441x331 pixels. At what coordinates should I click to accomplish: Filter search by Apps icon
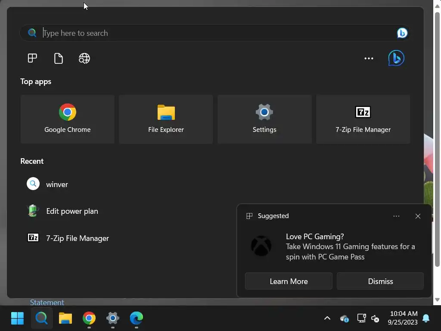[32, 58]
